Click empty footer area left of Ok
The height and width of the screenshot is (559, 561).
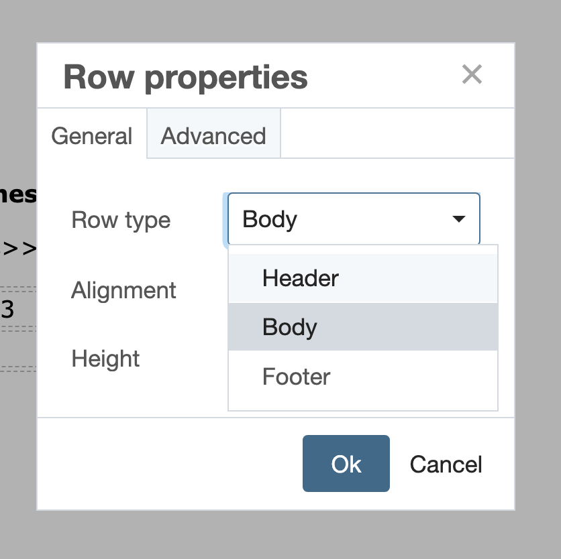pos(168,464)
